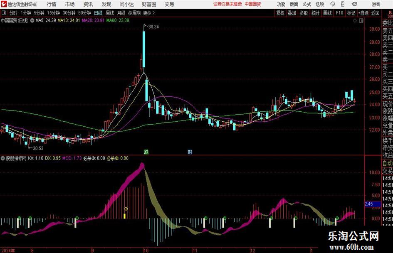Switch to the 分时 period tab

coord(13,13)
